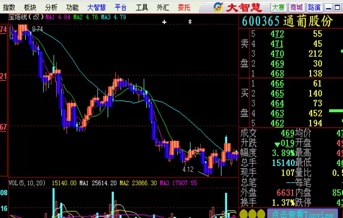343x218 pixels.
Task: Click sell level 5 price 472
Action: coord(277,34)
